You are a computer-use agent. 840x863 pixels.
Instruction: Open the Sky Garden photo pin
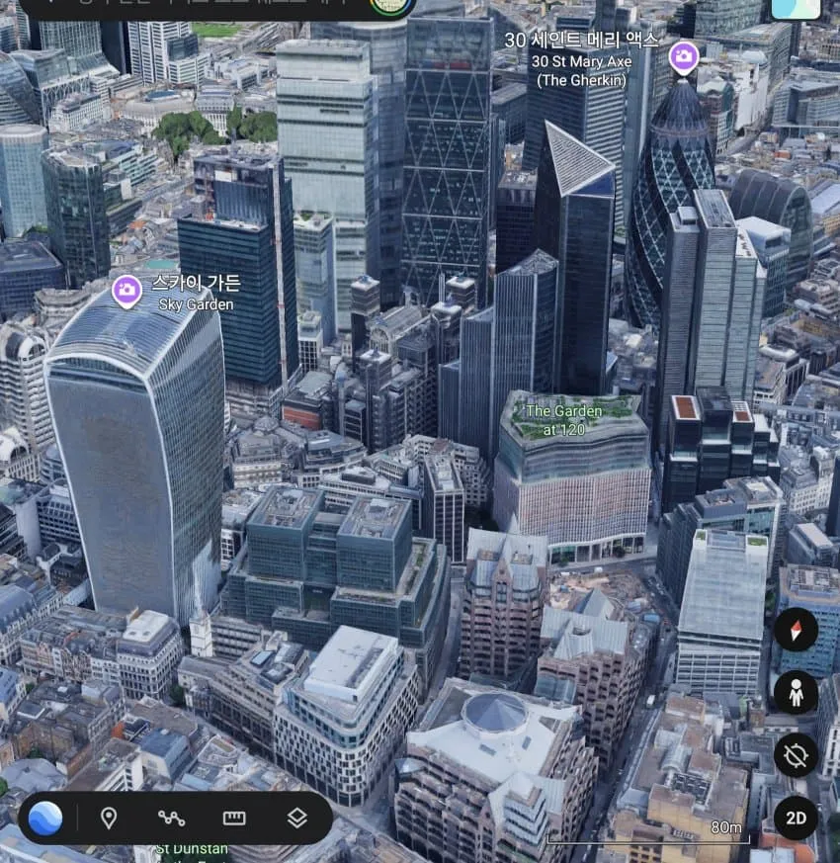pos(127,290)
